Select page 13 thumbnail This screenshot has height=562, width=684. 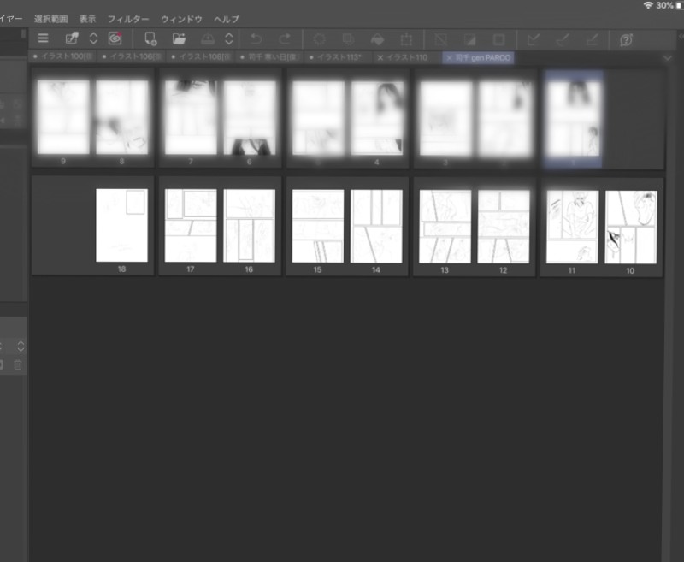click(445, 227)
